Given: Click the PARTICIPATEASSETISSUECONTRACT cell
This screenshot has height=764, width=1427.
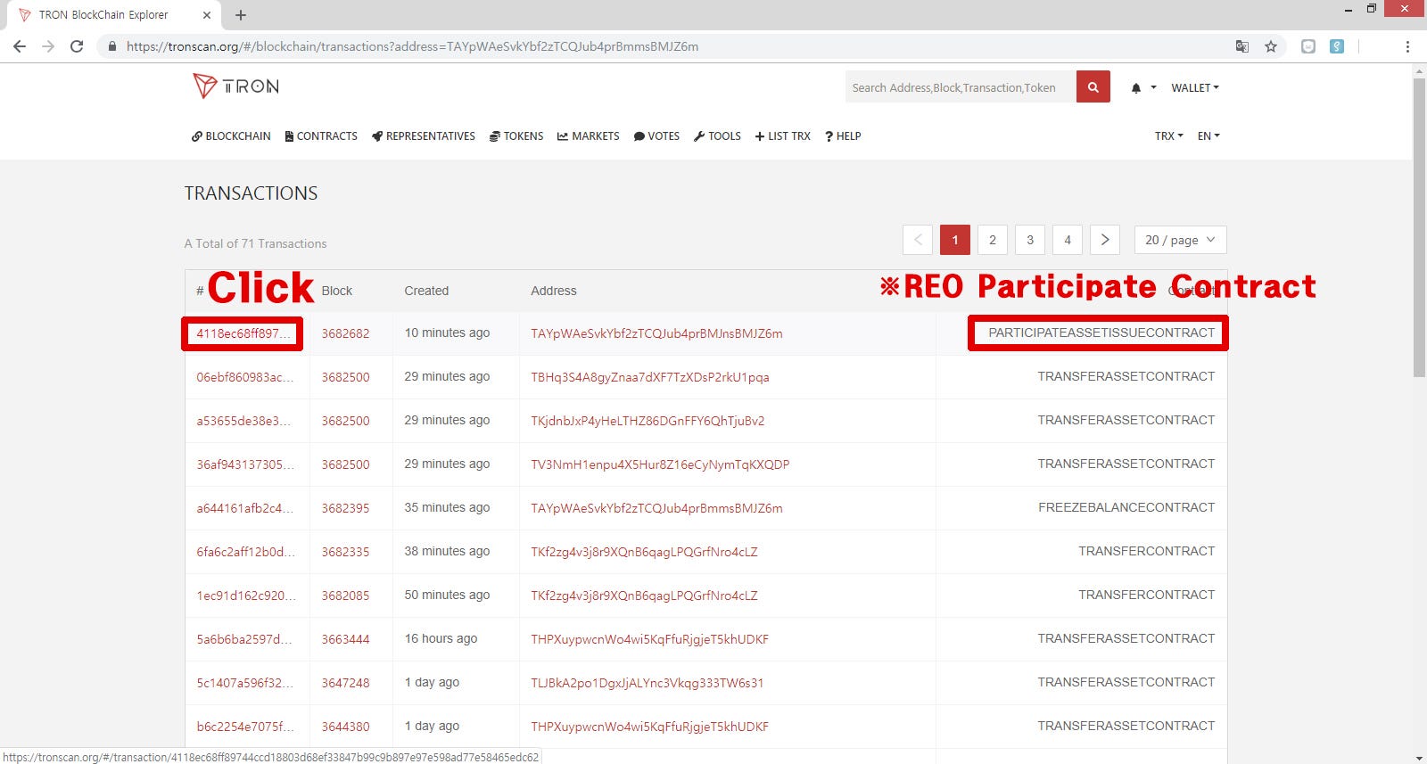Looking at the screenshot, I should tap(1101, 333).
